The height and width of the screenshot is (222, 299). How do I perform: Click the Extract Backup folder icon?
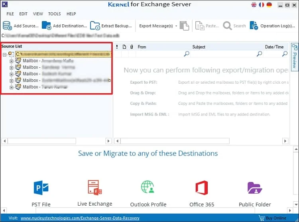[x=95, y=26]
